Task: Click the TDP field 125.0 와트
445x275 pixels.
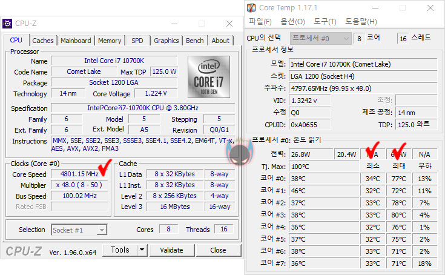Action: (x=417, y=125)
